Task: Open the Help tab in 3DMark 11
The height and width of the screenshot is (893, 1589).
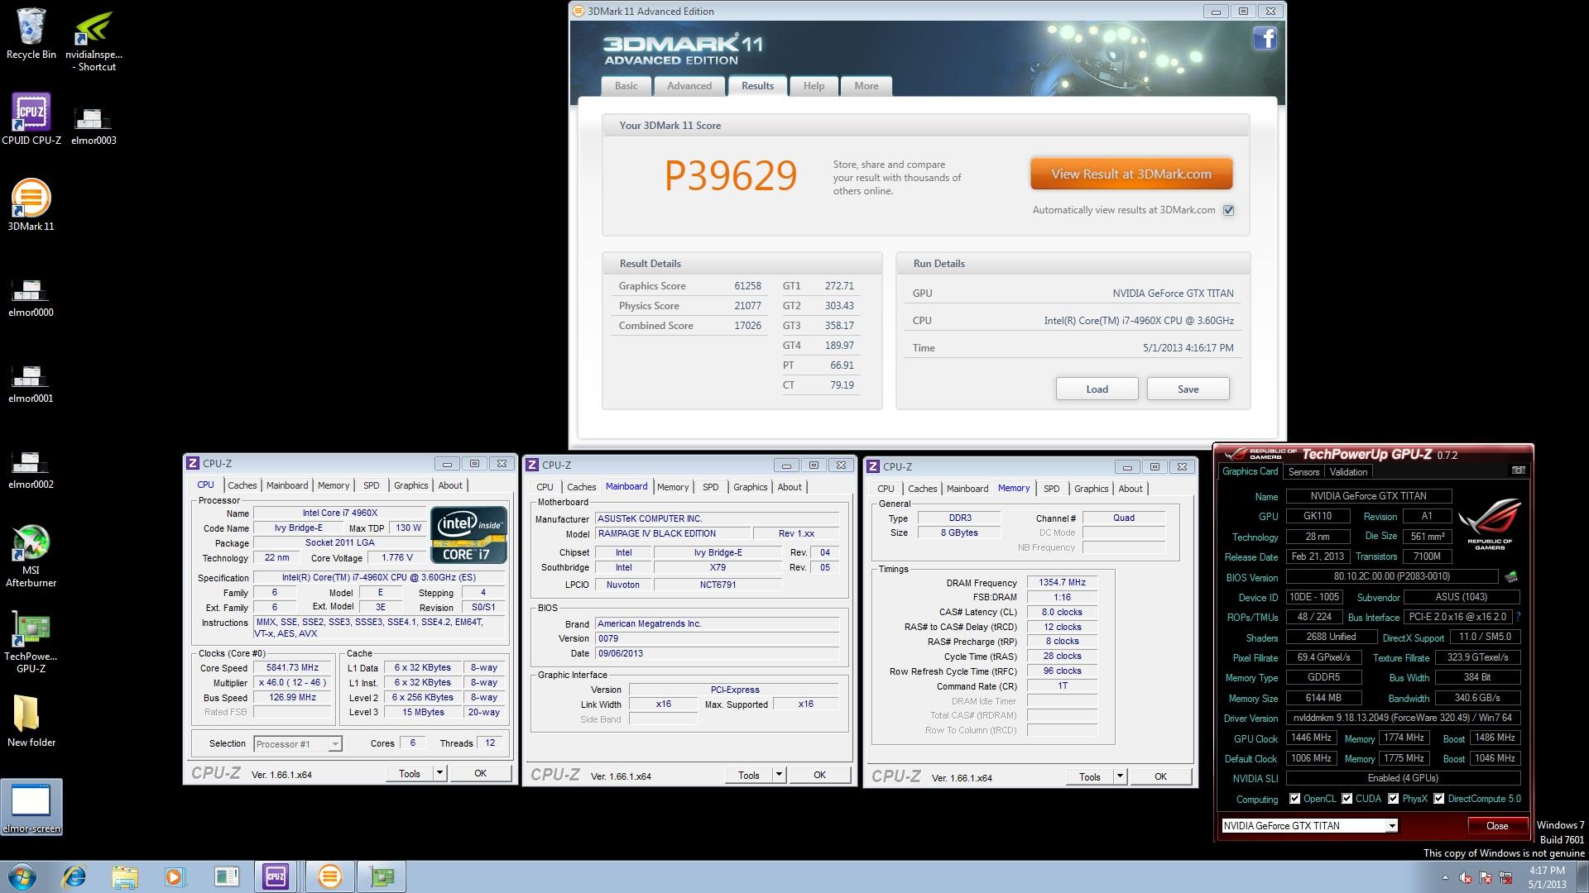Action: click(814, 86)
